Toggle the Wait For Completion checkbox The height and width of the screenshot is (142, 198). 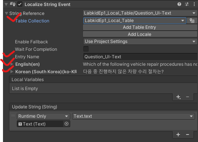[86, 49]
